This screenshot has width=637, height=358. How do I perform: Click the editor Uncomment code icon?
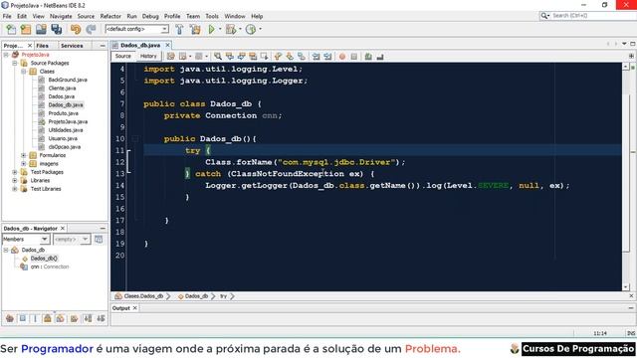380,57
